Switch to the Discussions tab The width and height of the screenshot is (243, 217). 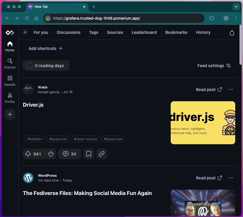click(69, 32)
